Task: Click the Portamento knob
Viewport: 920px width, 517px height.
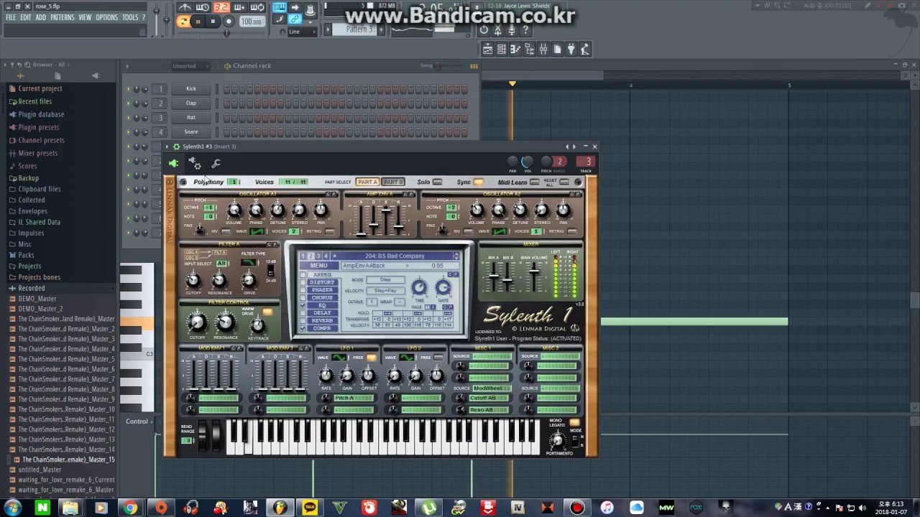Action: pos(557,439)
